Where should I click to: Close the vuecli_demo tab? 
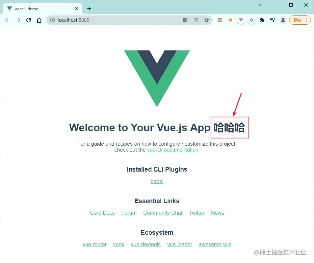point(77,9)
